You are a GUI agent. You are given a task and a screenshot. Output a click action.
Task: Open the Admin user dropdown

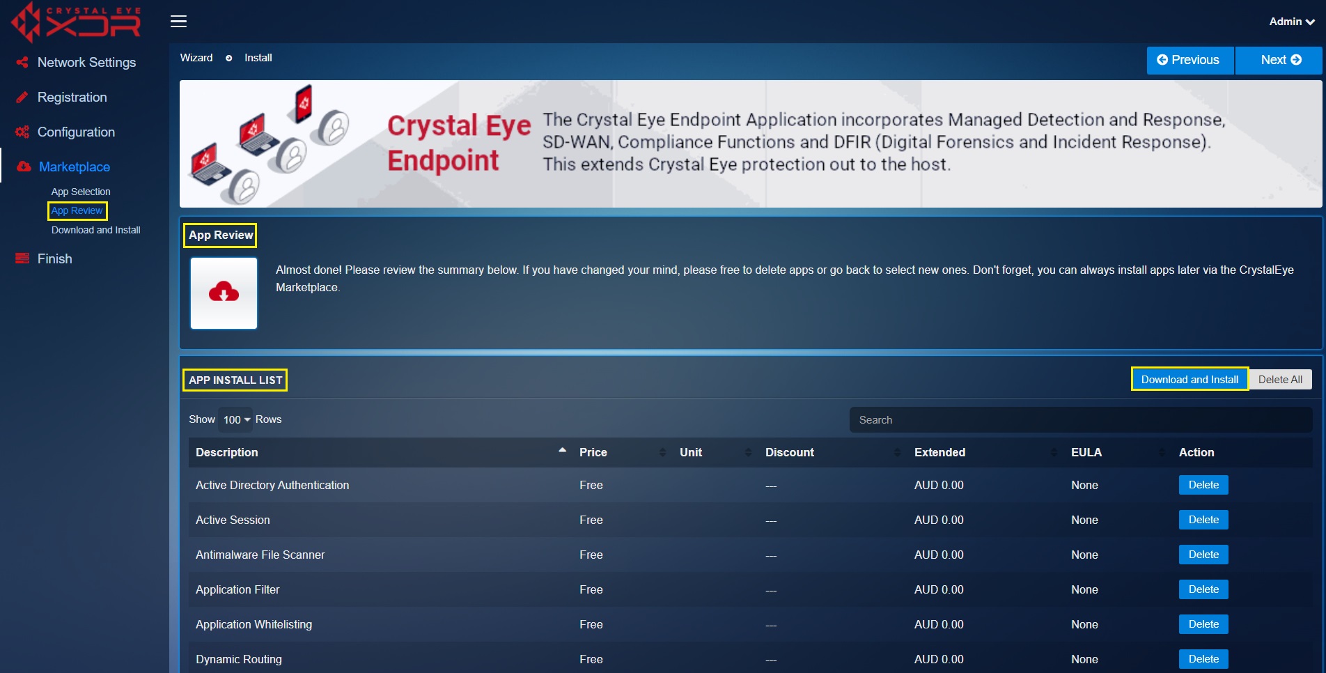pos(1291,22)
